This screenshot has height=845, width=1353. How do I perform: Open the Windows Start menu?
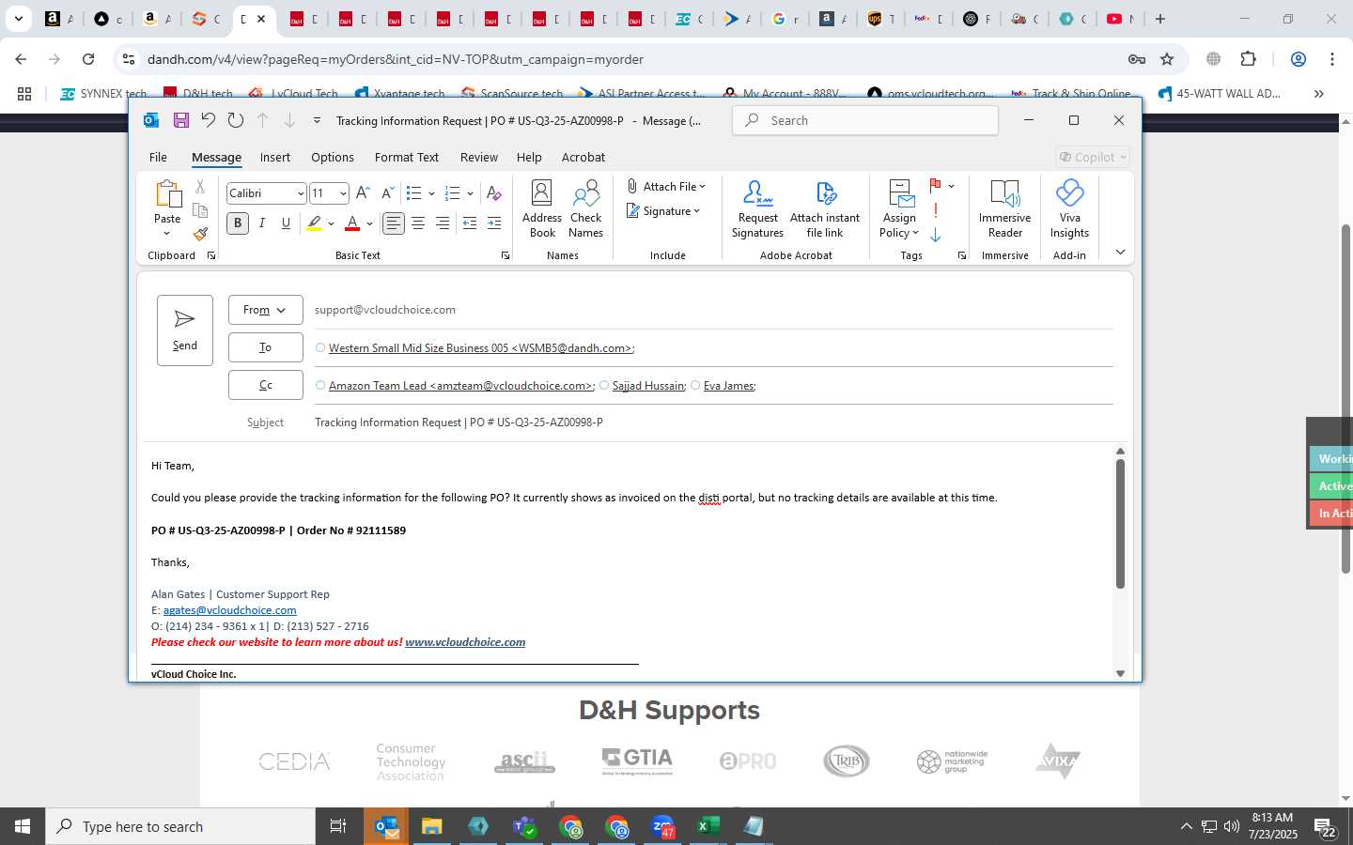pos(23,826)
